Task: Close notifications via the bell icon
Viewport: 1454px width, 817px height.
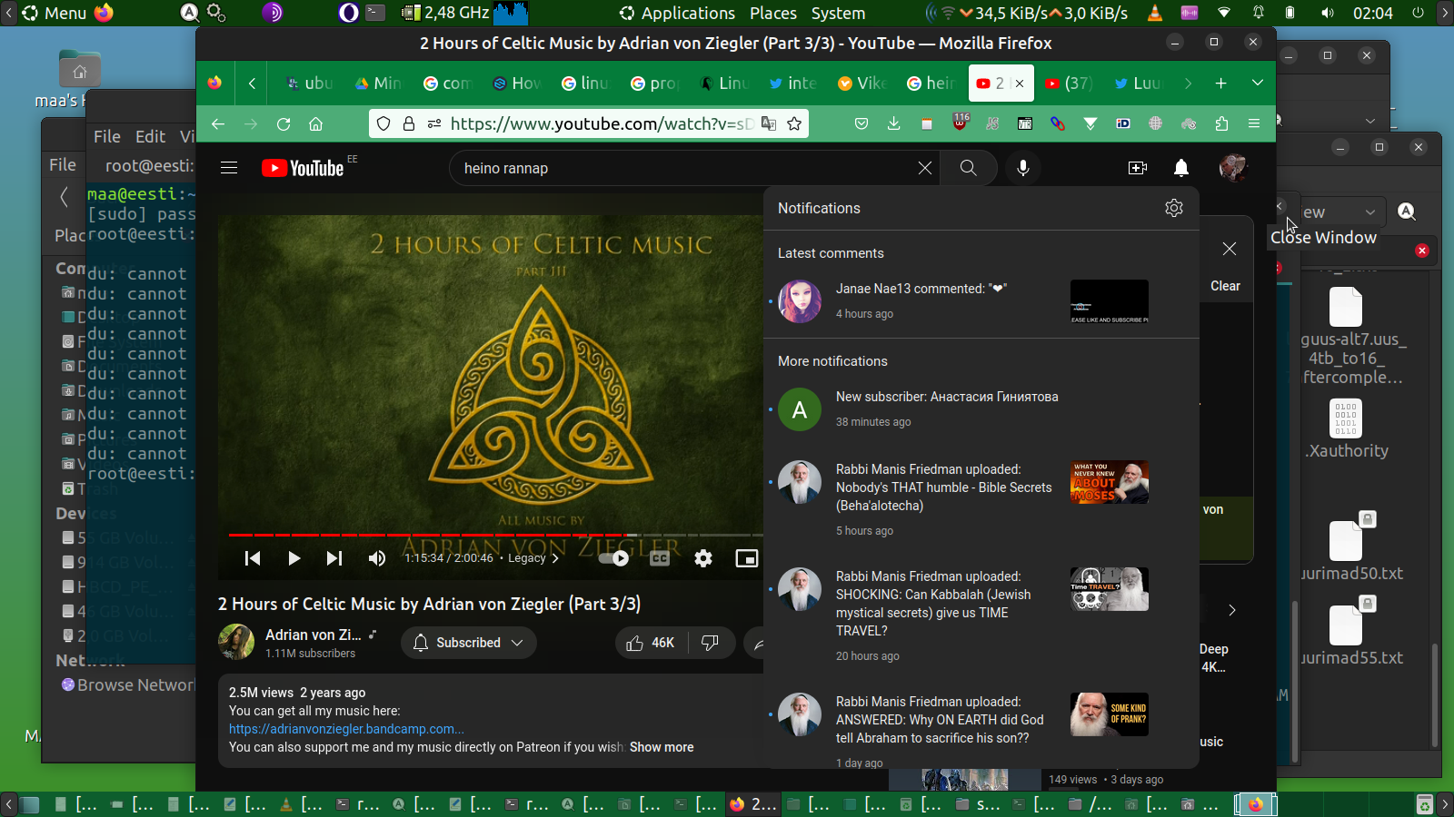Action: coord(1181,168)
